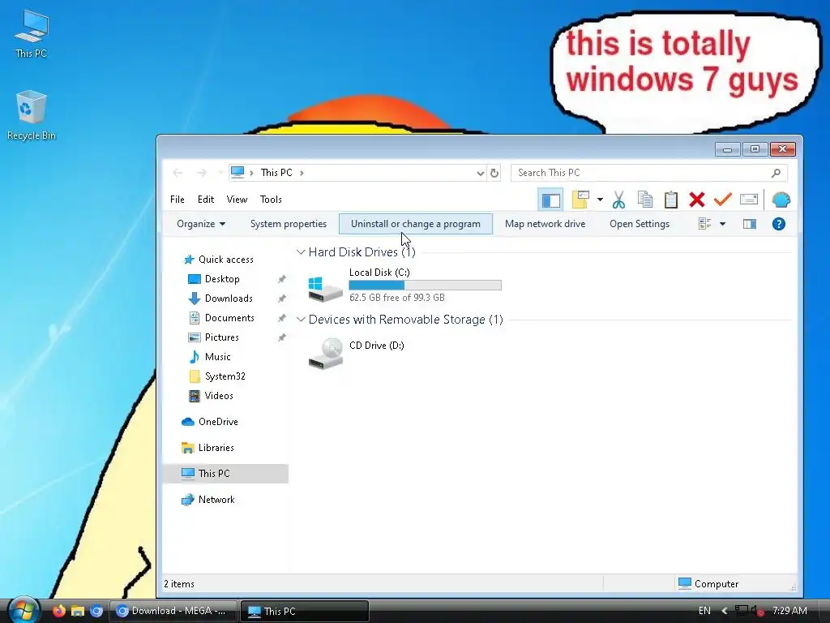Click the Start orb button

(24, 610)
